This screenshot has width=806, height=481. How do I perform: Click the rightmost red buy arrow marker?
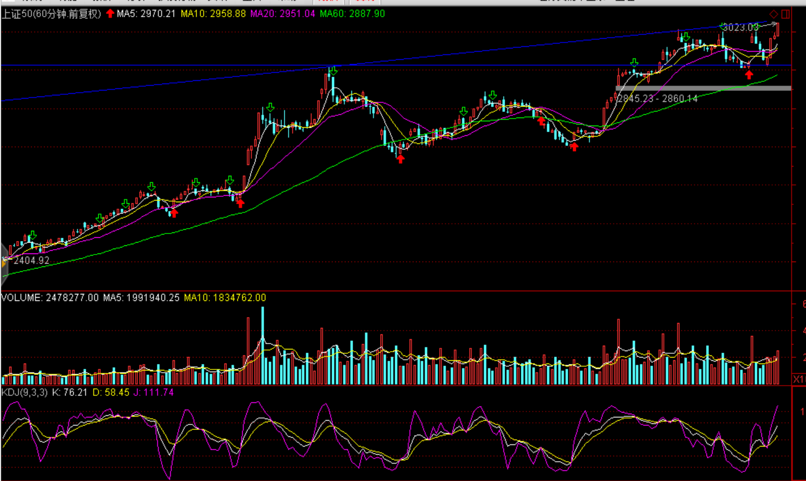[749, 74]
